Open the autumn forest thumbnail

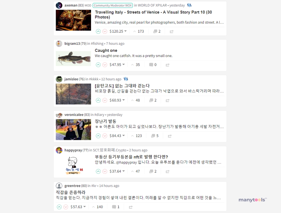(x=73, y=94)
